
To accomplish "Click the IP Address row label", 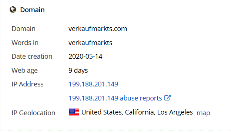I will (27, 84).
